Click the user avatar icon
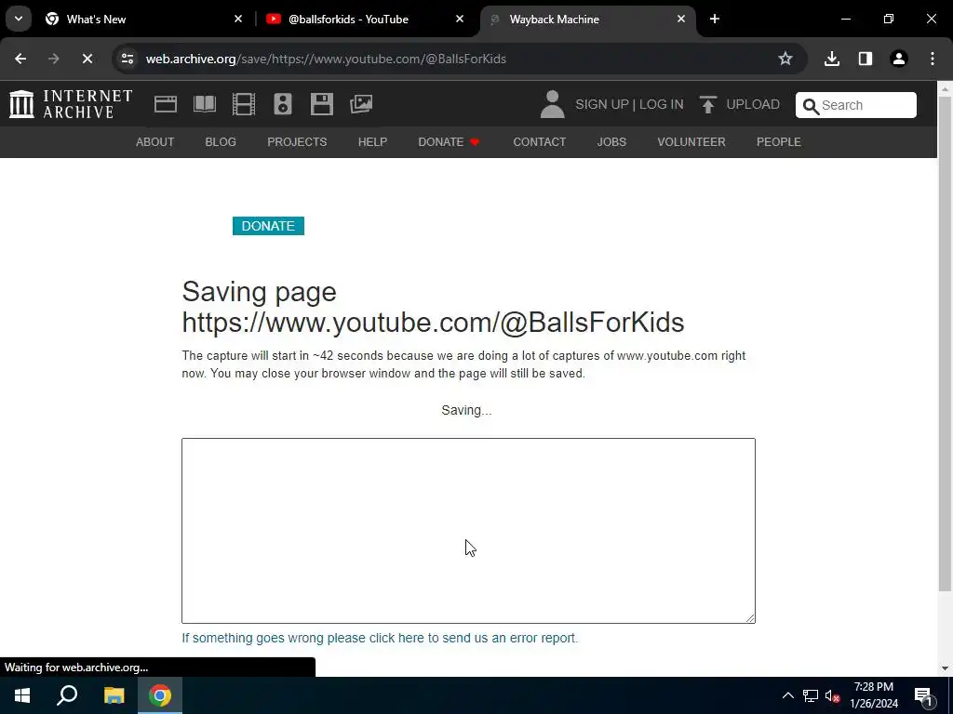 coord(552,104)
